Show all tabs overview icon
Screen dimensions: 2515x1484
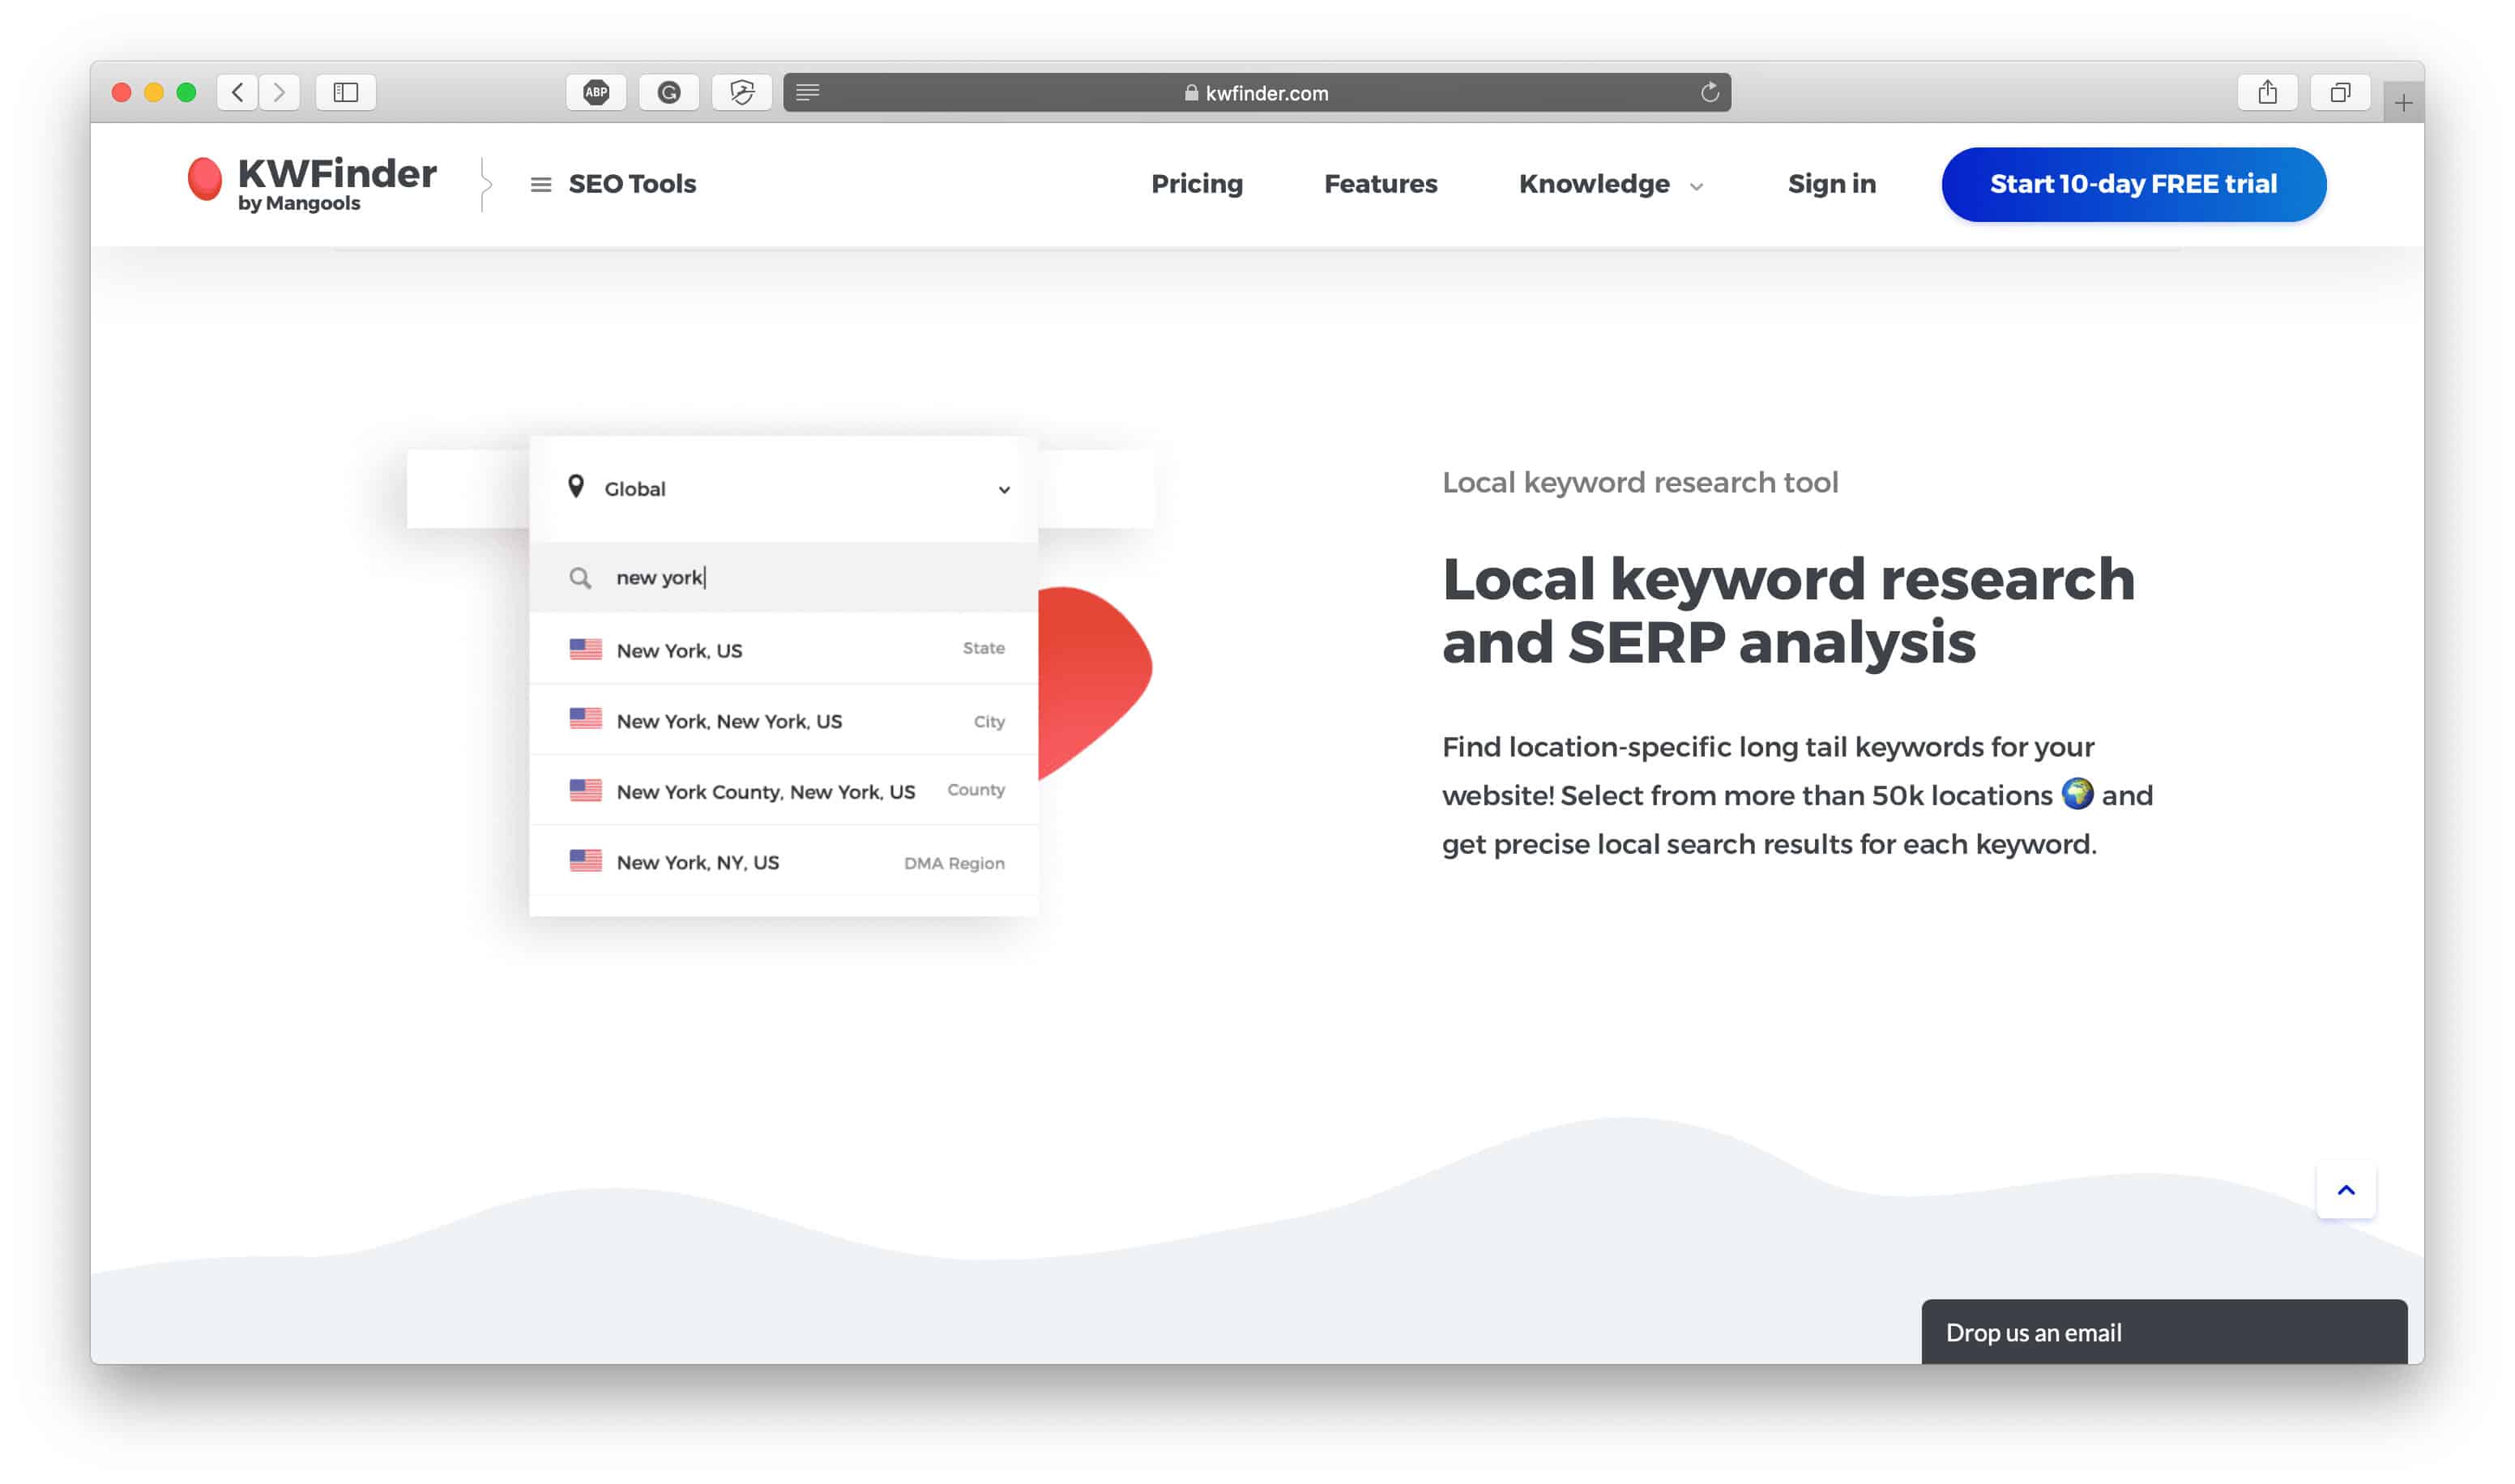click(x=2340, y=92)
